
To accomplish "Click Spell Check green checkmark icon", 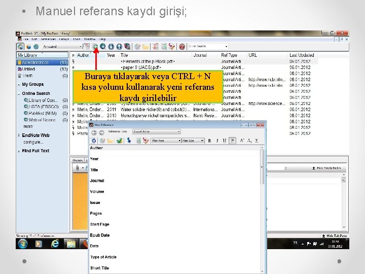I will point(120,141).
